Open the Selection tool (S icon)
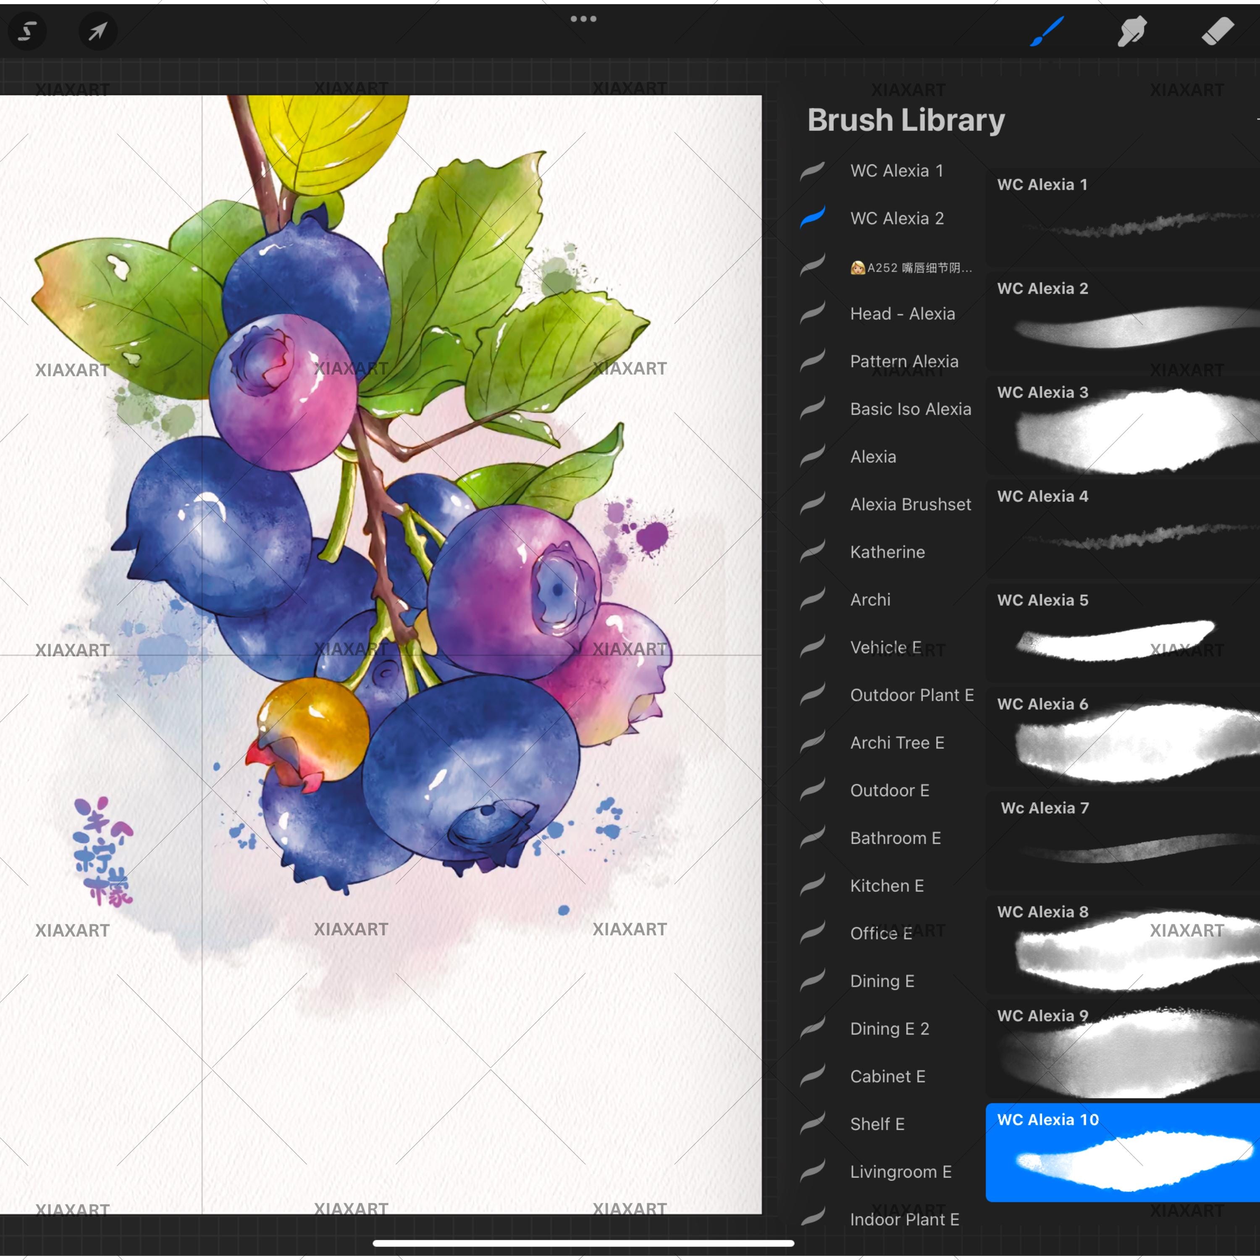The image size is (1260, 1260). pos(27,31)
